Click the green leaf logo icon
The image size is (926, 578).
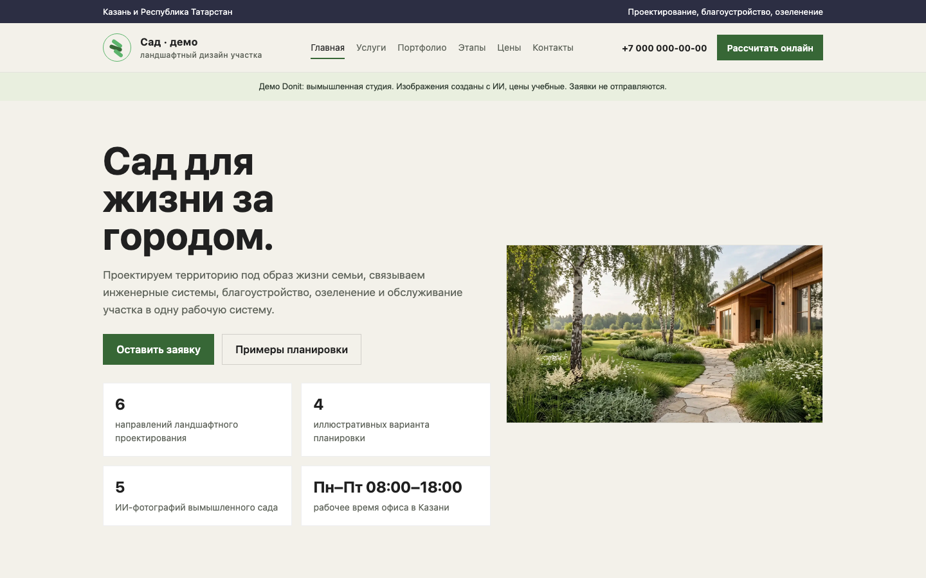(117, 48)
